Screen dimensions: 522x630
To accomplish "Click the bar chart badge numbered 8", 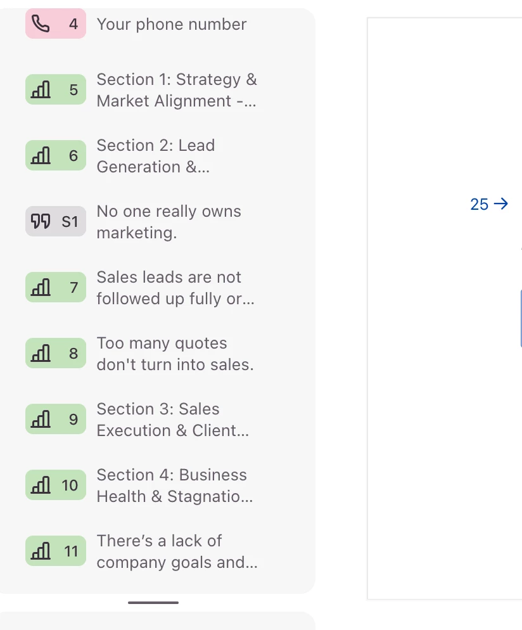I will point(56,354).
